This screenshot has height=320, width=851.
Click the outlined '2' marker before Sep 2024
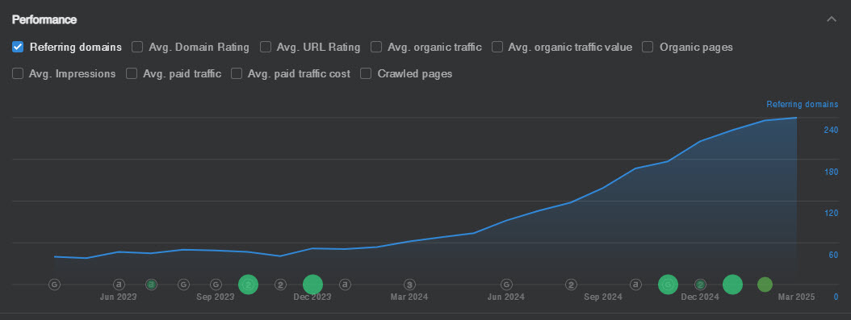571,285
